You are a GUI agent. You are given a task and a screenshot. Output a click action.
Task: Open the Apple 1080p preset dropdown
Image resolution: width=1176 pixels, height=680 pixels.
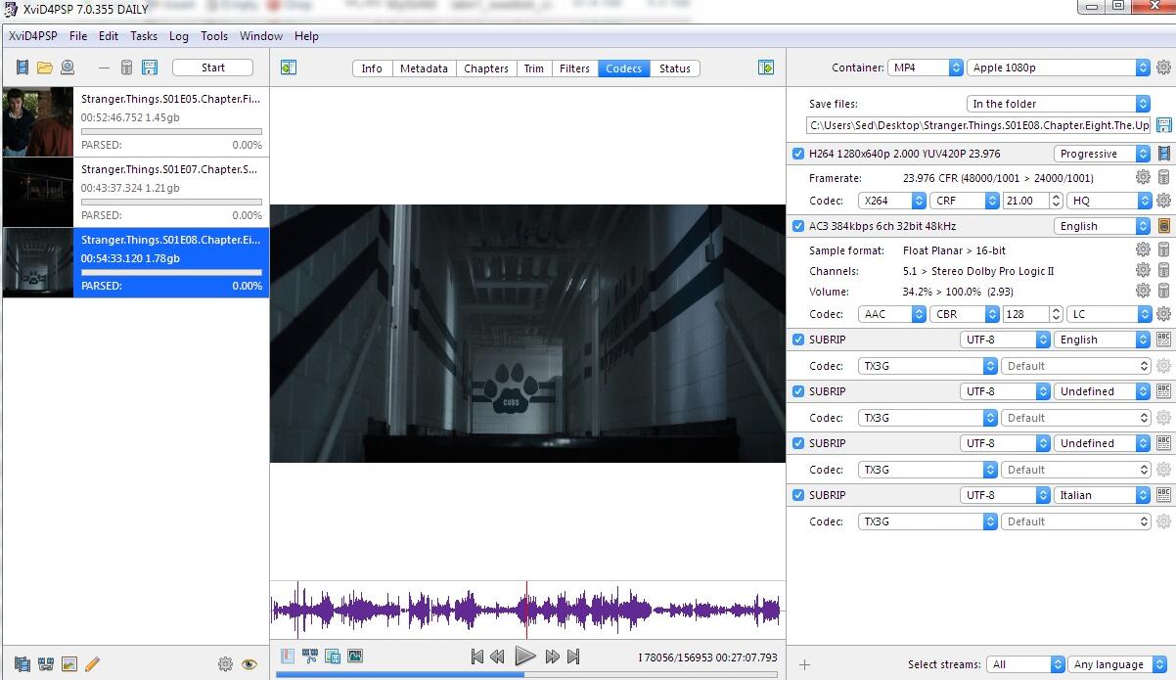[x=1059, y=68]
